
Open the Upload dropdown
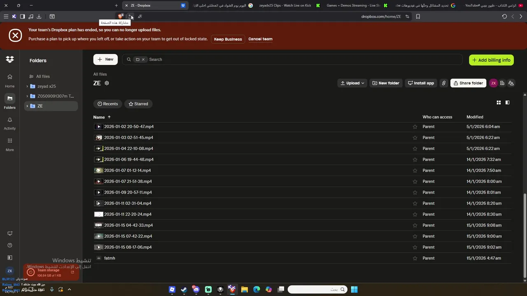point(352,83)
